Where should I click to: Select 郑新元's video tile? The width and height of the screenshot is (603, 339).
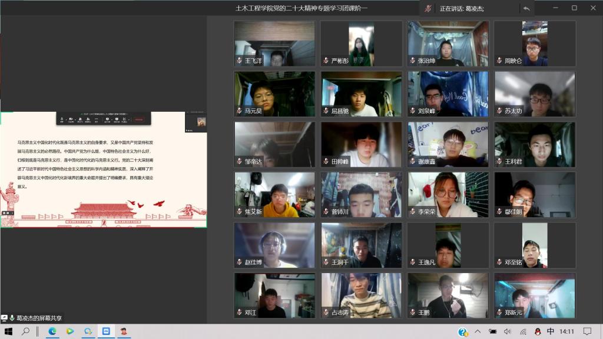click(x=535, y=295)
